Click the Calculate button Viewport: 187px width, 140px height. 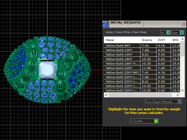(144, 121)
